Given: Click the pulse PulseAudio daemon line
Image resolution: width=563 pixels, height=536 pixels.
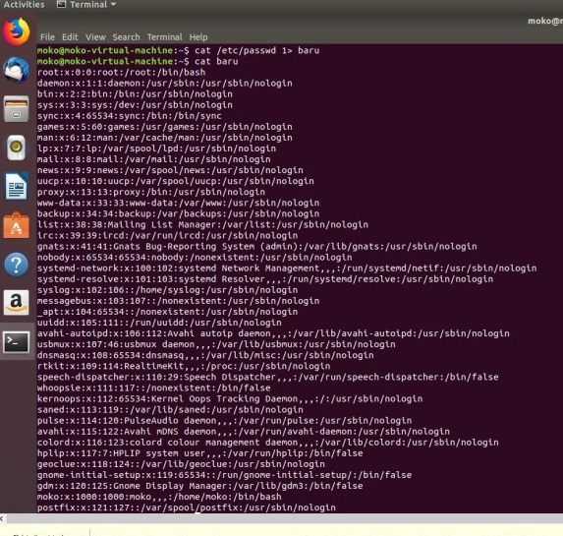Looking at the screenshot, I should pos(224,421).
